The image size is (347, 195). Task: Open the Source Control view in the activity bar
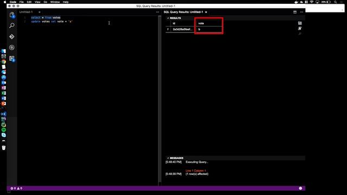tap(12, 36)
